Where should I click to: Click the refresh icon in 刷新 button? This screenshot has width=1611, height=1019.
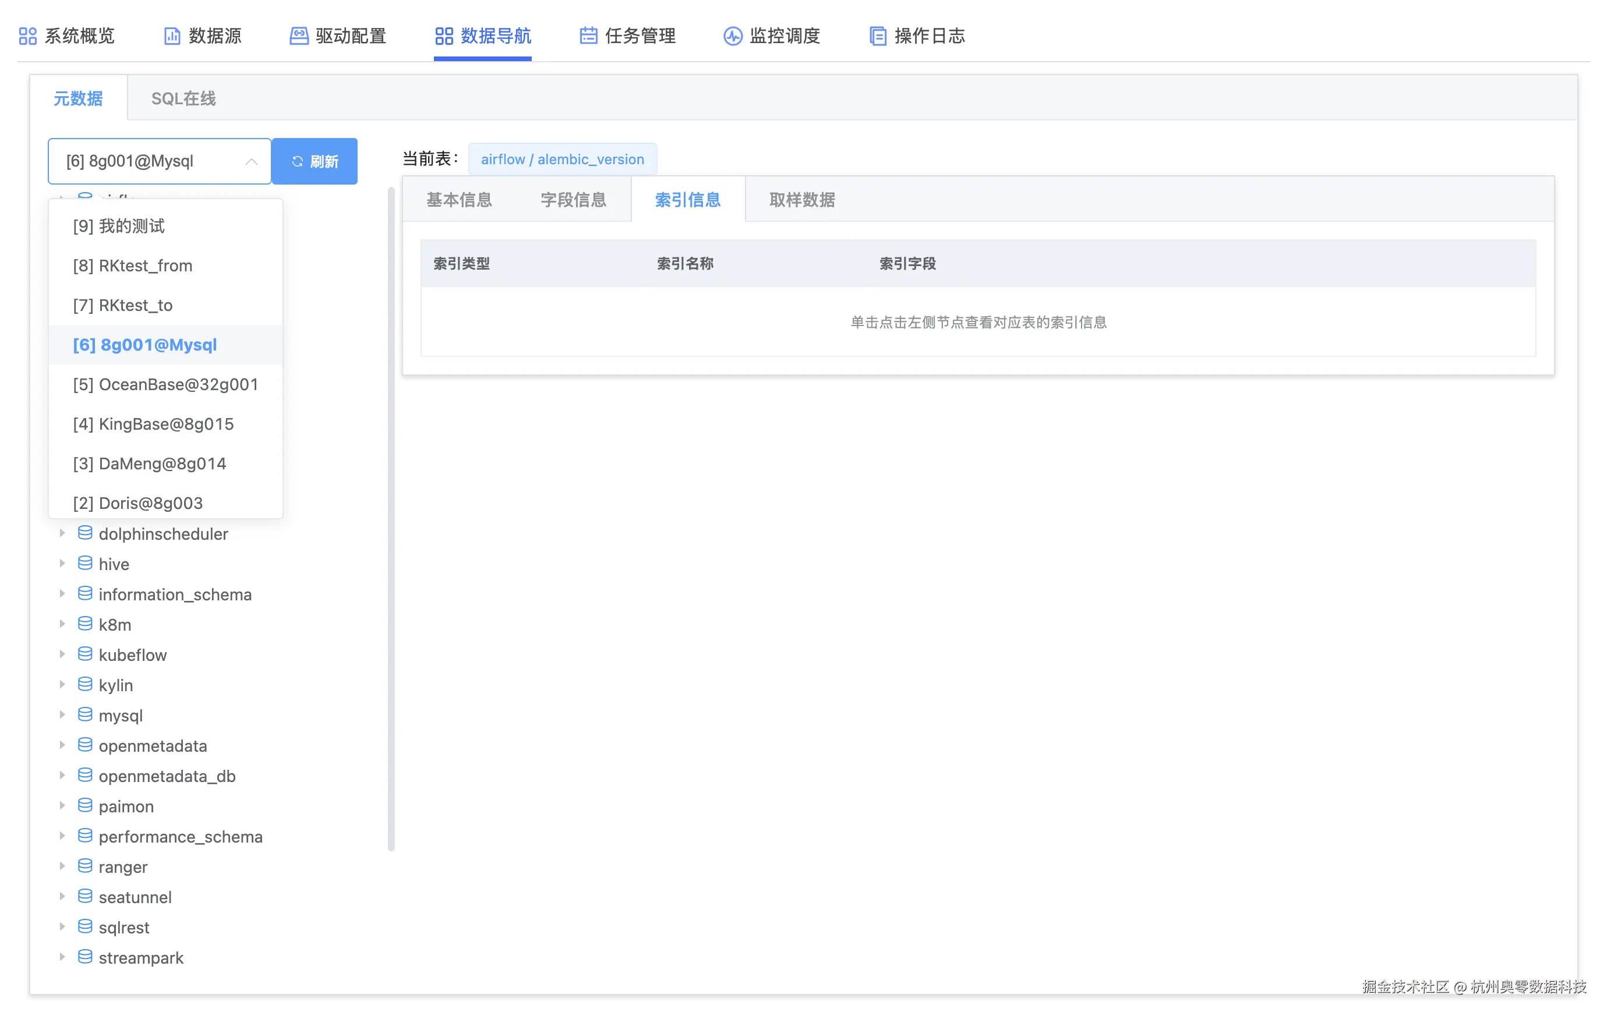[298, 161]
